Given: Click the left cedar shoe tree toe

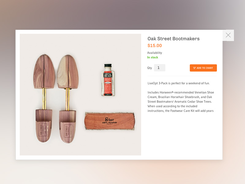Looking at the screenshot, I should click(44, 71).
